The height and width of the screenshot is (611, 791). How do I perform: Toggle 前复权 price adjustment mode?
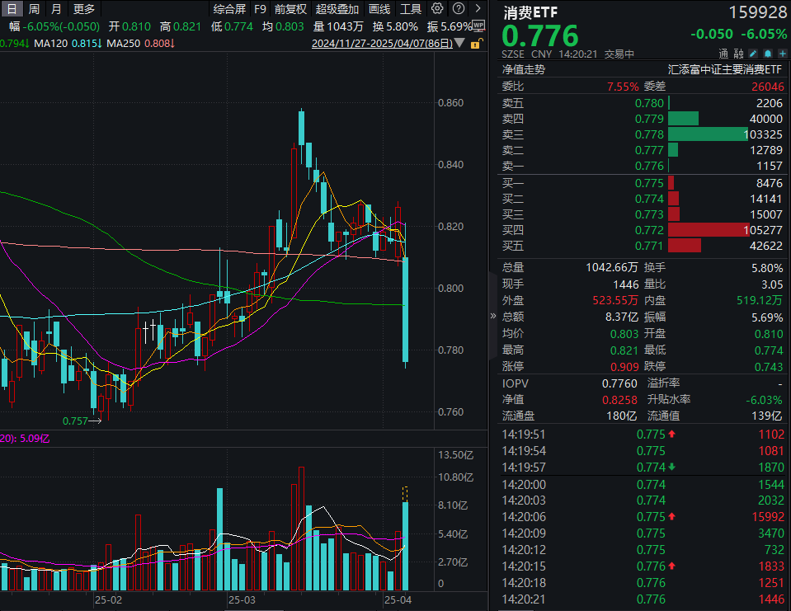pyautogui.click(x=290, y=9)
